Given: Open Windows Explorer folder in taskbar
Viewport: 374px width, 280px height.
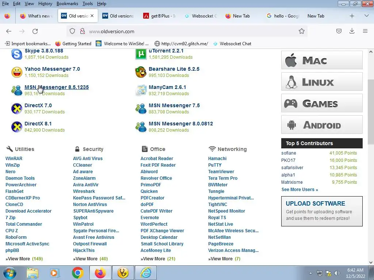Looking at the screenshot, I should (33, 273).
